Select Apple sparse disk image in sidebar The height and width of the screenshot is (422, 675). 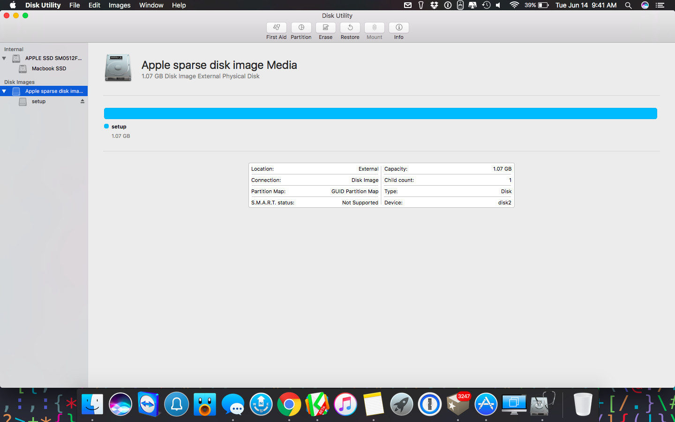(54, 91)
